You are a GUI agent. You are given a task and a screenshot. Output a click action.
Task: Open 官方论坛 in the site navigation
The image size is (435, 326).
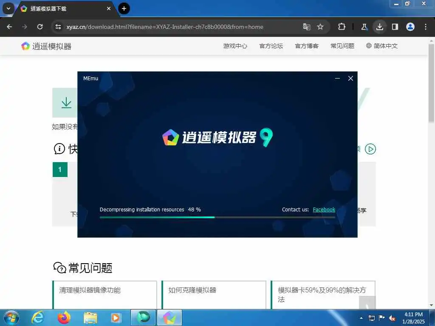pyautogui.click(x=271, y=46)
